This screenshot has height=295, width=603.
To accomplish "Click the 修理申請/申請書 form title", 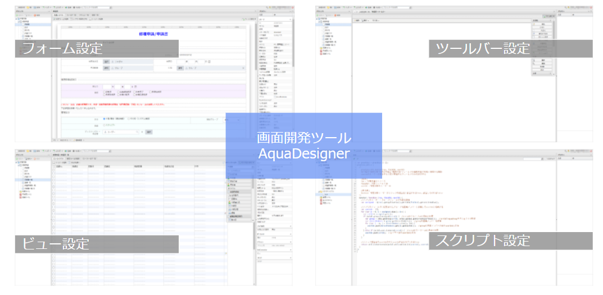I will [153, 34].
